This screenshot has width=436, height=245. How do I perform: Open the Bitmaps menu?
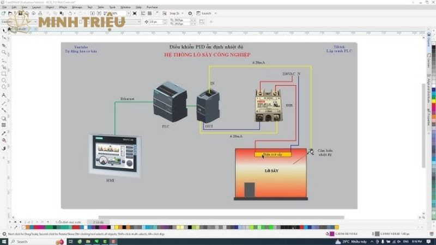77,7
